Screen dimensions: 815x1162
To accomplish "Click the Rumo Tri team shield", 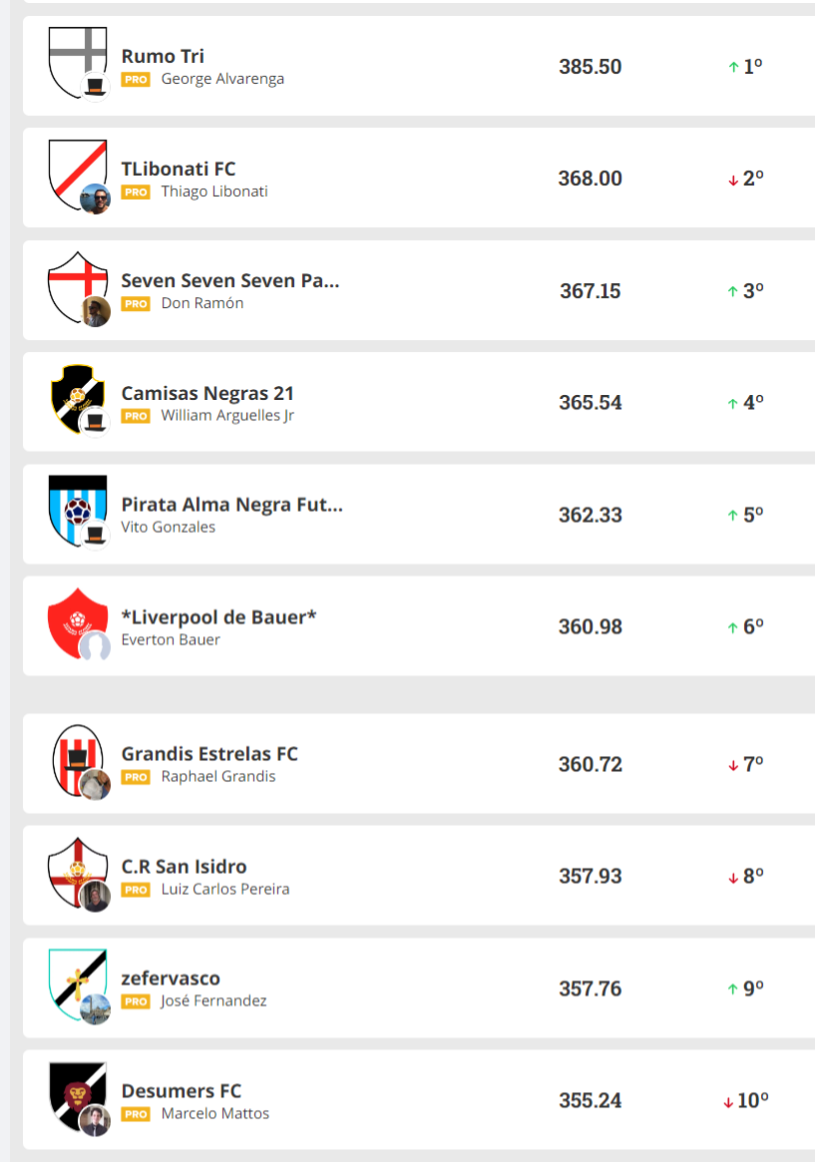I will pos(75,58).
